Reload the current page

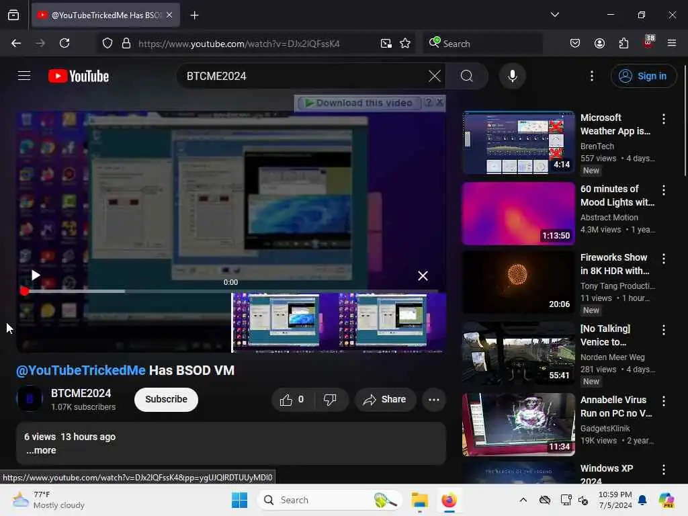[x=64, y=43]
